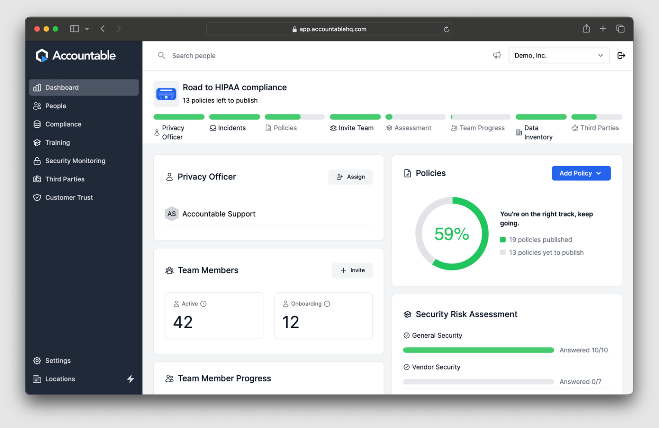659x428 pixels.
Task: Select the Data Inventory step
Action: pyautogui.click(x=541, y=128)
